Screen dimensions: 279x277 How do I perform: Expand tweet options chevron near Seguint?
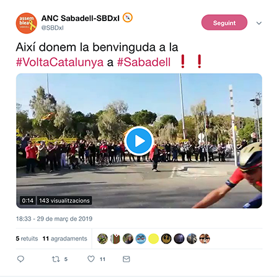[259, 23]
